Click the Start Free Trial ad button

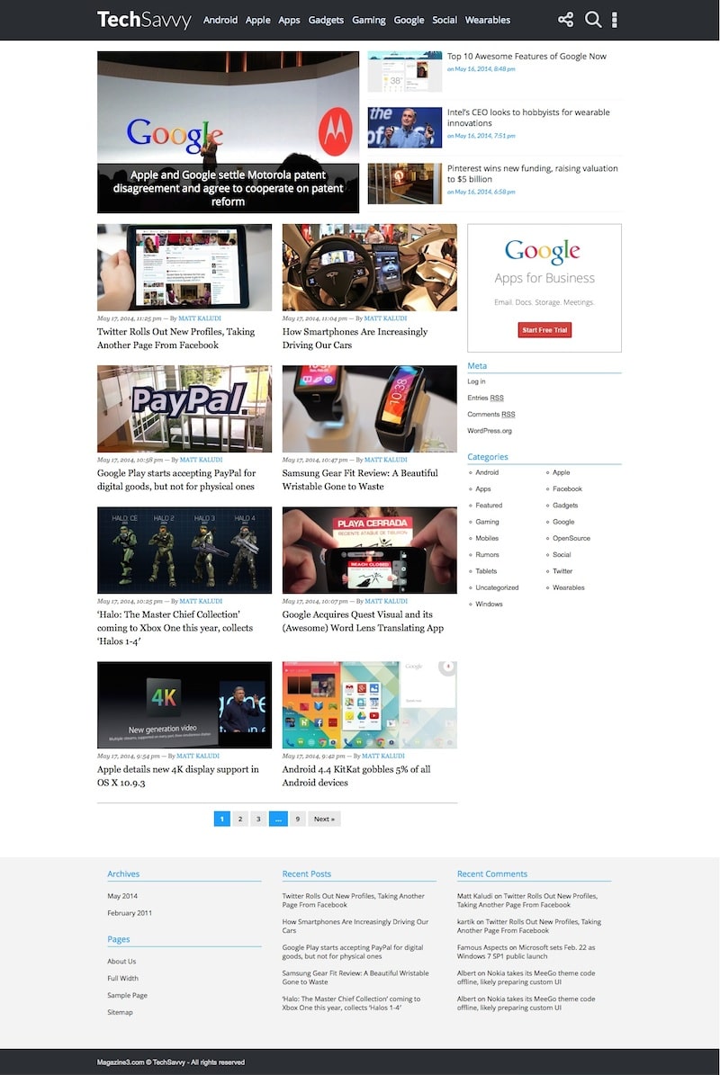tap(544, 330)
